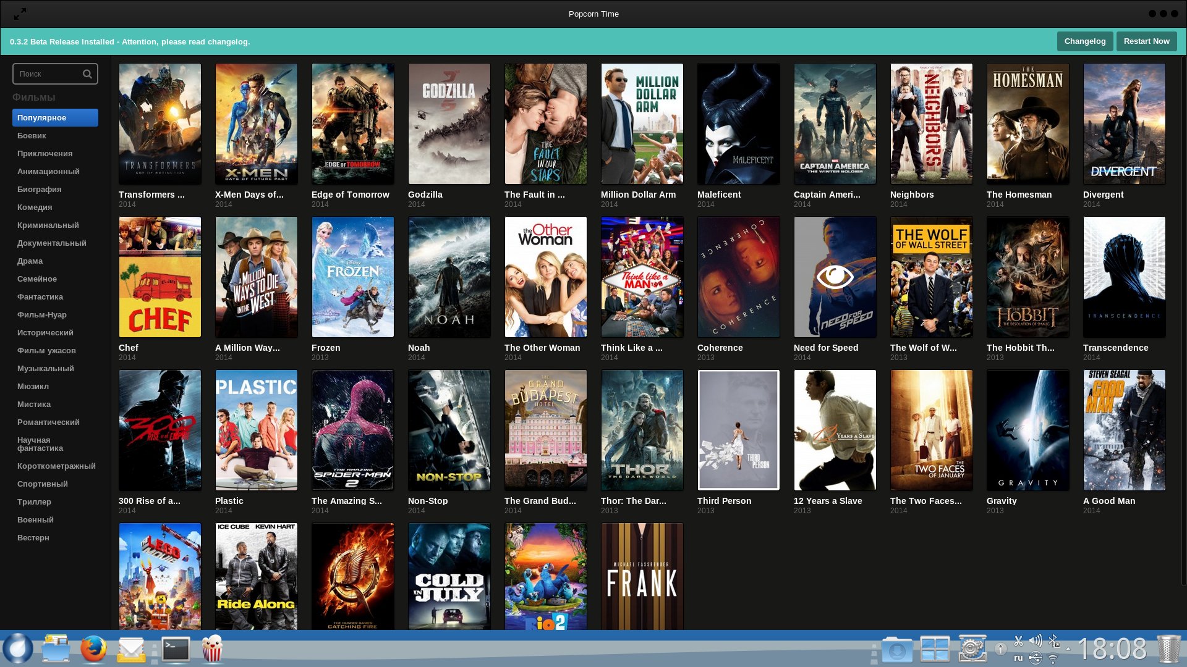Click the Bluetooth tray icon

1053,641
